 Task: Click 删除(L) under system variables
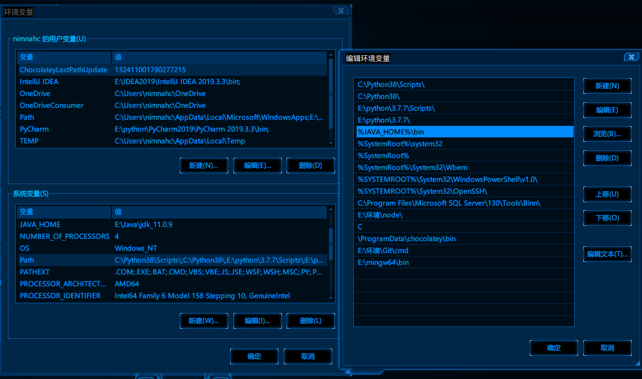pos(311,321)
